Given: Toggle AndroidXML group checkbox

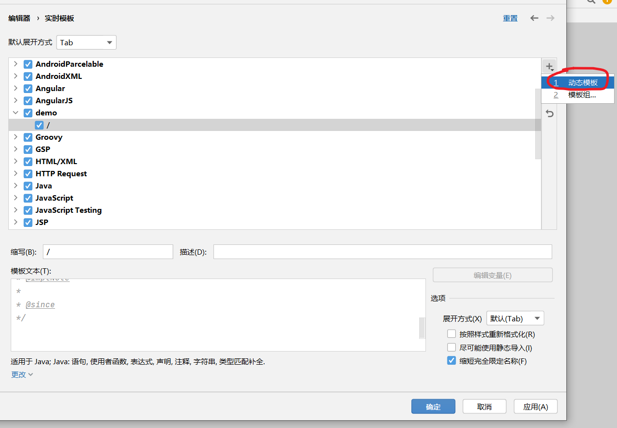Looking at the screenshot, I should pos(28,76).
